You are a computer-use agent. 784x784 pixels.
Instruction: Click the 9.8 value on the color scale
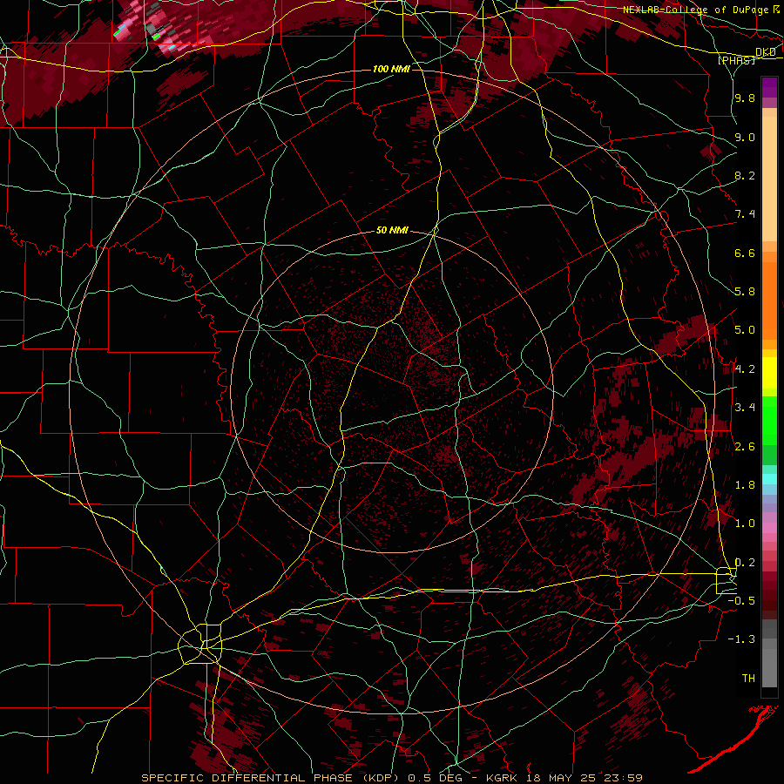(745, 98)
